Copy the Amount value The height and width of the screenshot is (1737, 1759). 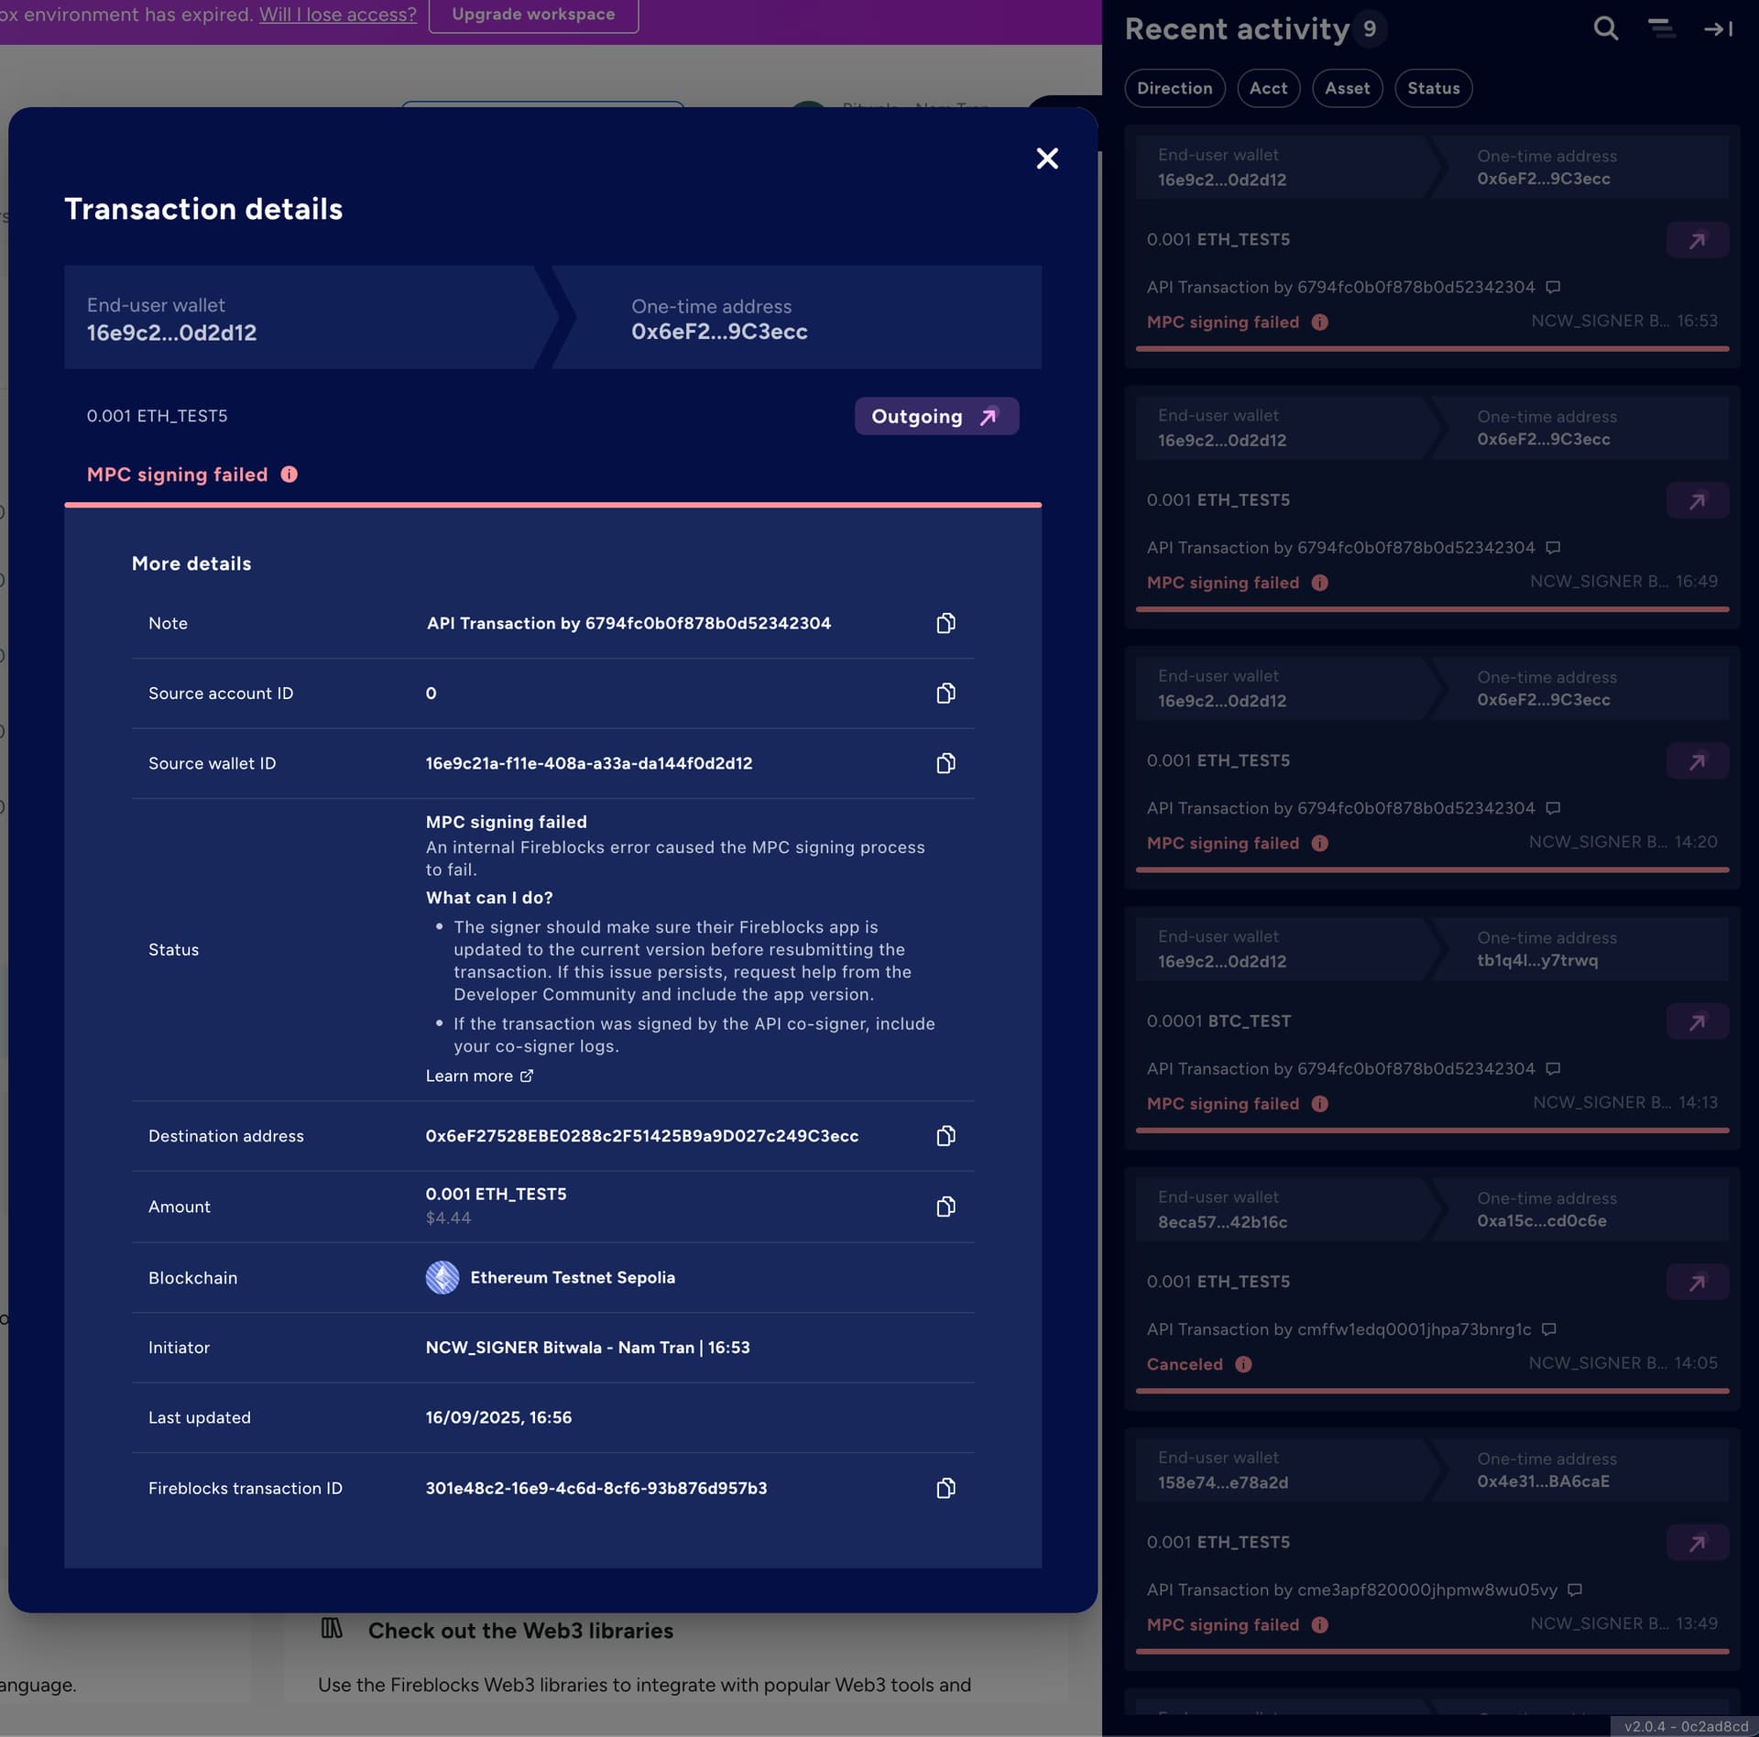click(945, 1207)
